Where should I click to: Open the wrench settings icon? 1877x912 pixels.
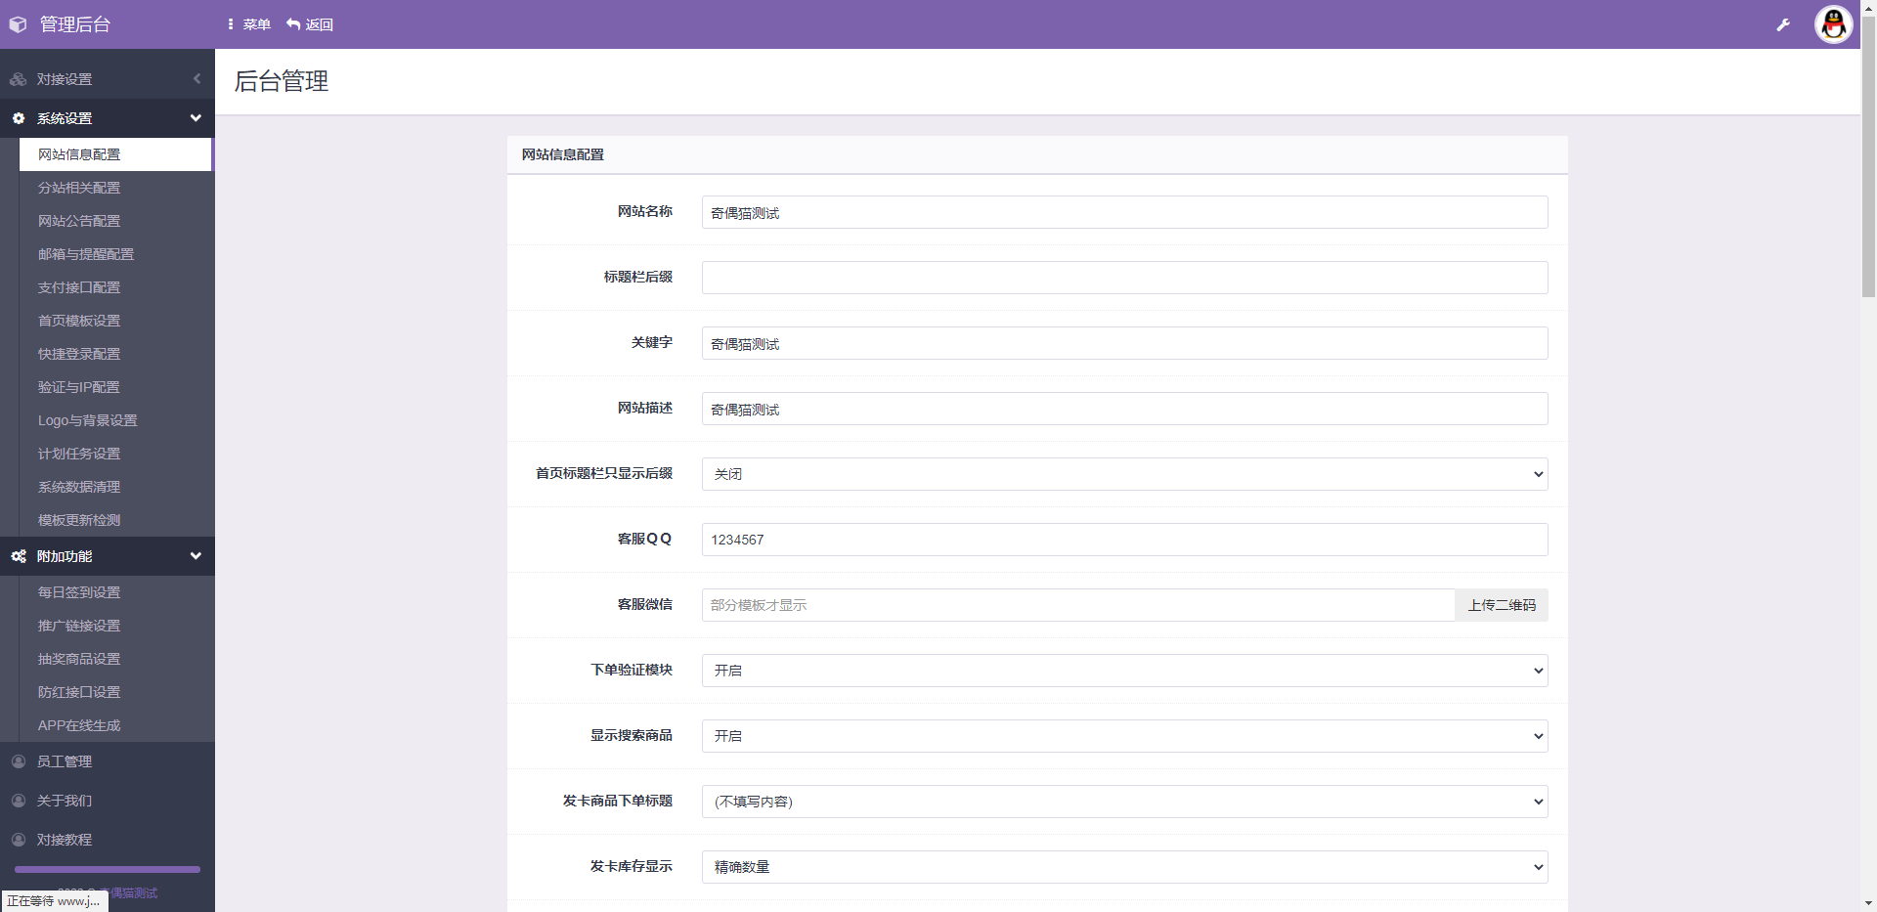coord(1783,24)
